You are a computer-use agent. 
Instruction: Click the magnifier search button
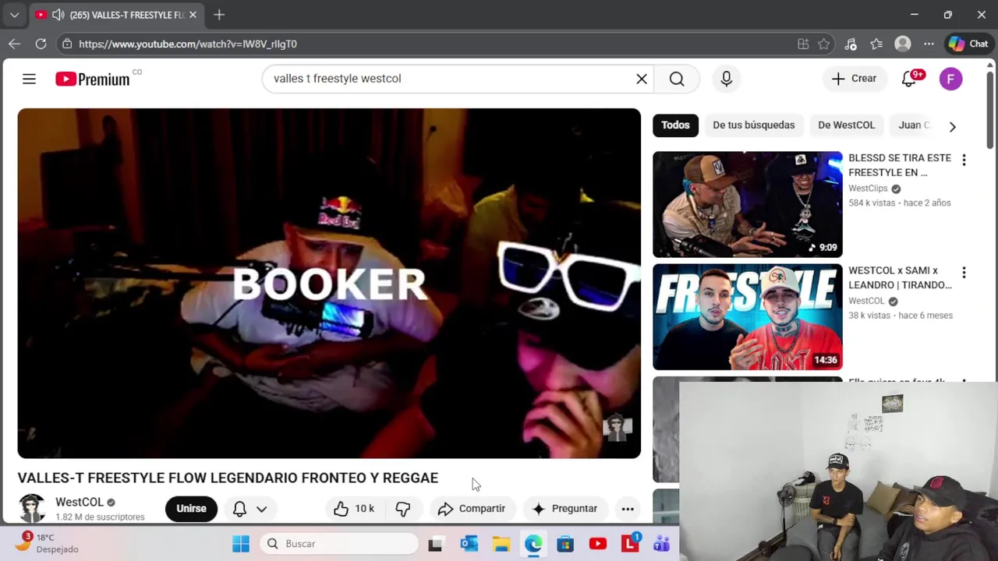point(677,79)
